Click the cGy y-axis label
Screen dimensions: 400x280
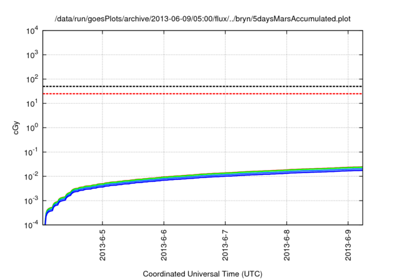(16, 127)
